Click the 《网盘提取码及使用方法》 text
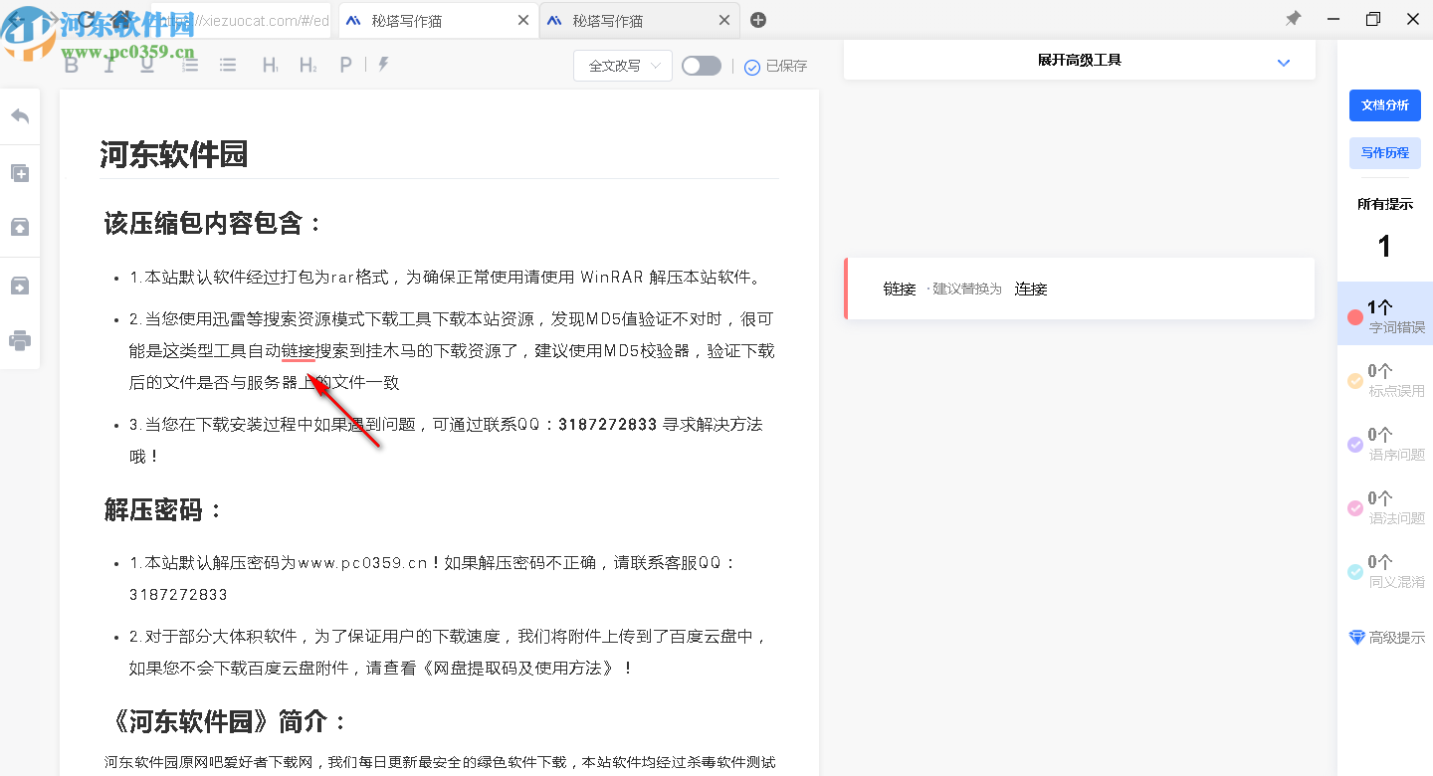 pos(519,669)
